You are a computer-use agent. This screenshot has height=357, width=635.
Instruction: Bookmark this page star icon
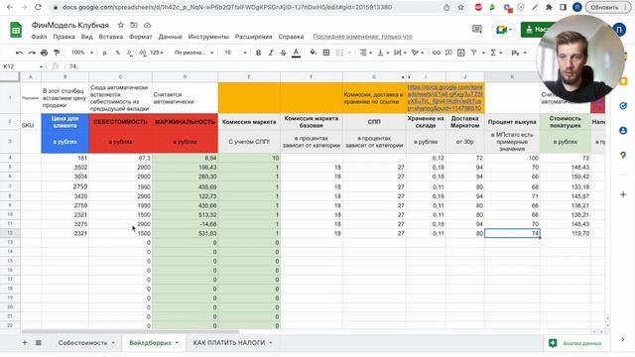460,7
